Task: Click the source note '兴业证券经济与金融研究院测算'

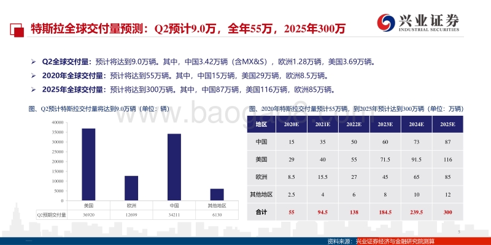Action: pyautogui.click(x=395, y=241)
